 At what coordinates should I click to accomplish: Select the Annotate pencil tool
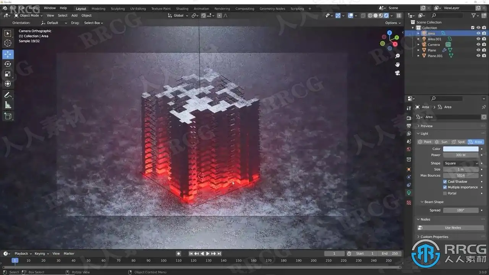tap(8, 95)
